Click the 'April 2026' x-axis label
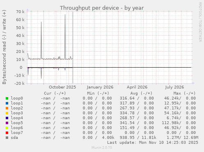 coord(137,87)
